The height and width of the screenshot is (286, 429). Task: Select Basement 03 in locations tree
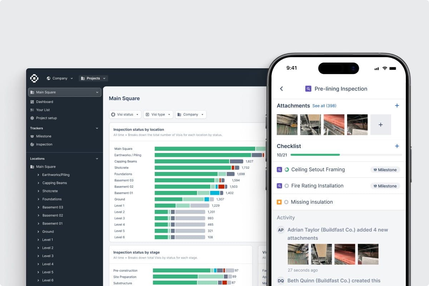pos(53,207)
